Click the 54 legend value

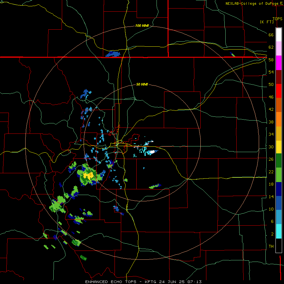click(x=271, y=72)
